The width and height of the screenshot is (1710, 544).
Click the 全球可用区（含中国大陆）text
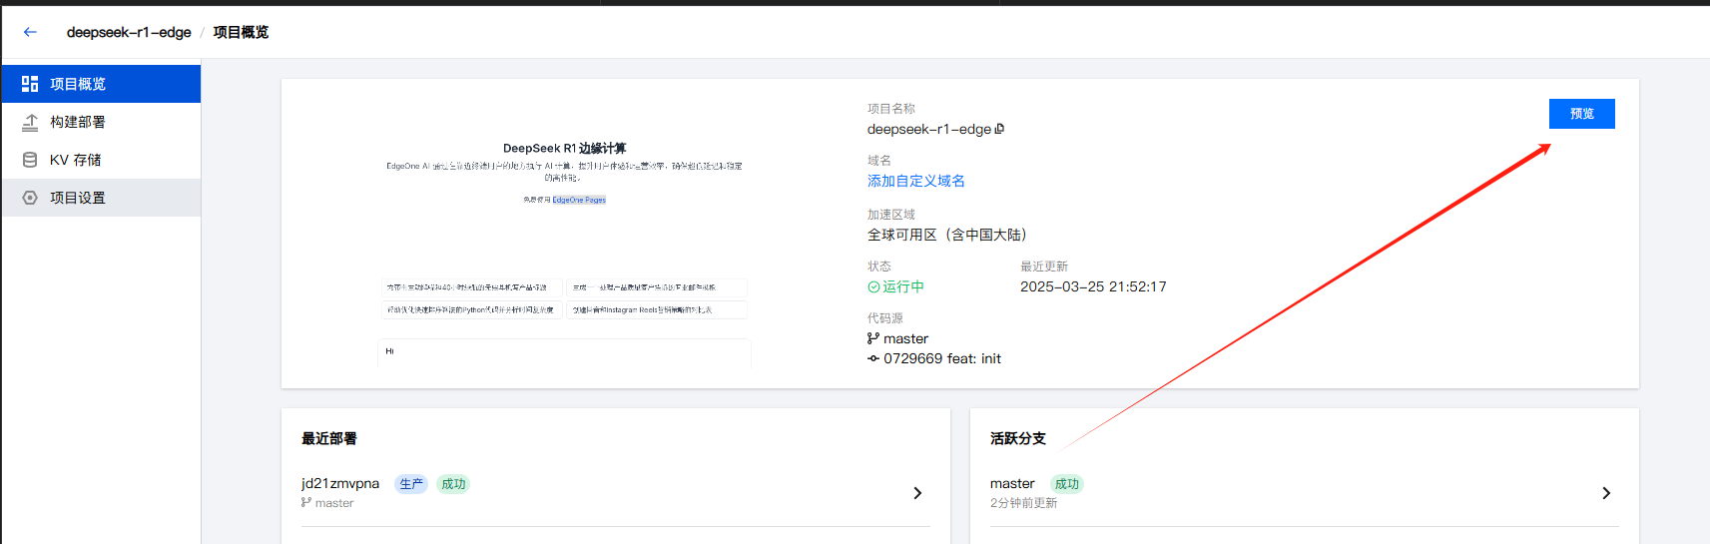947,235
